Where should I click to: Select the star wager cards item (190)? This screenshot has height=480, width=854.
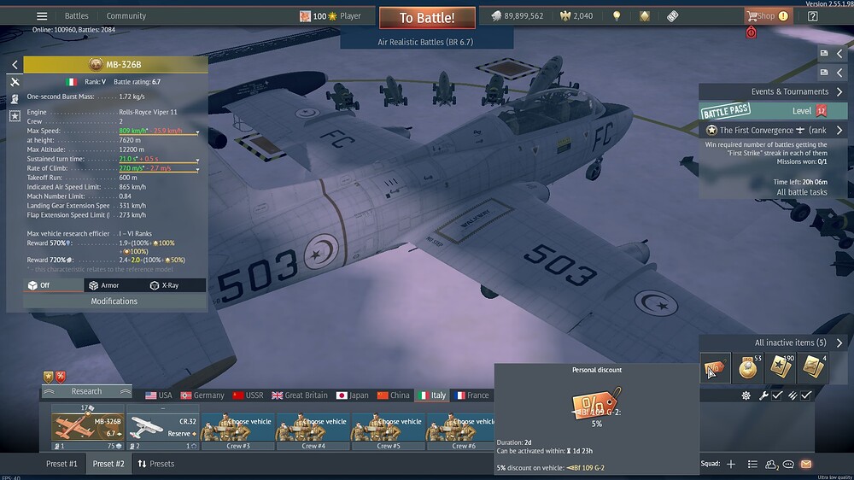[780, 368]
